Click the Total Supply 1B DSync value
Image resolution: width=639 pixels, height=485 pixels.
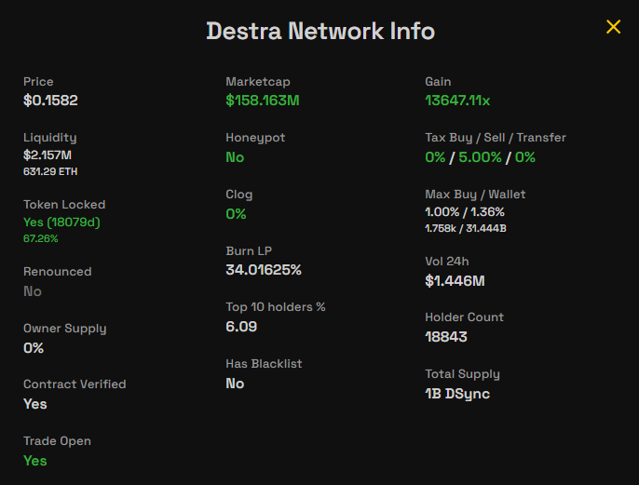coord(457,394)
